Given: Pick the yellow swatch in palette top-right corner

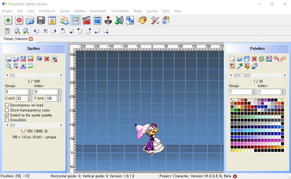Looking at the screenshot, I should pyautogui.click(x=282, y=100).
